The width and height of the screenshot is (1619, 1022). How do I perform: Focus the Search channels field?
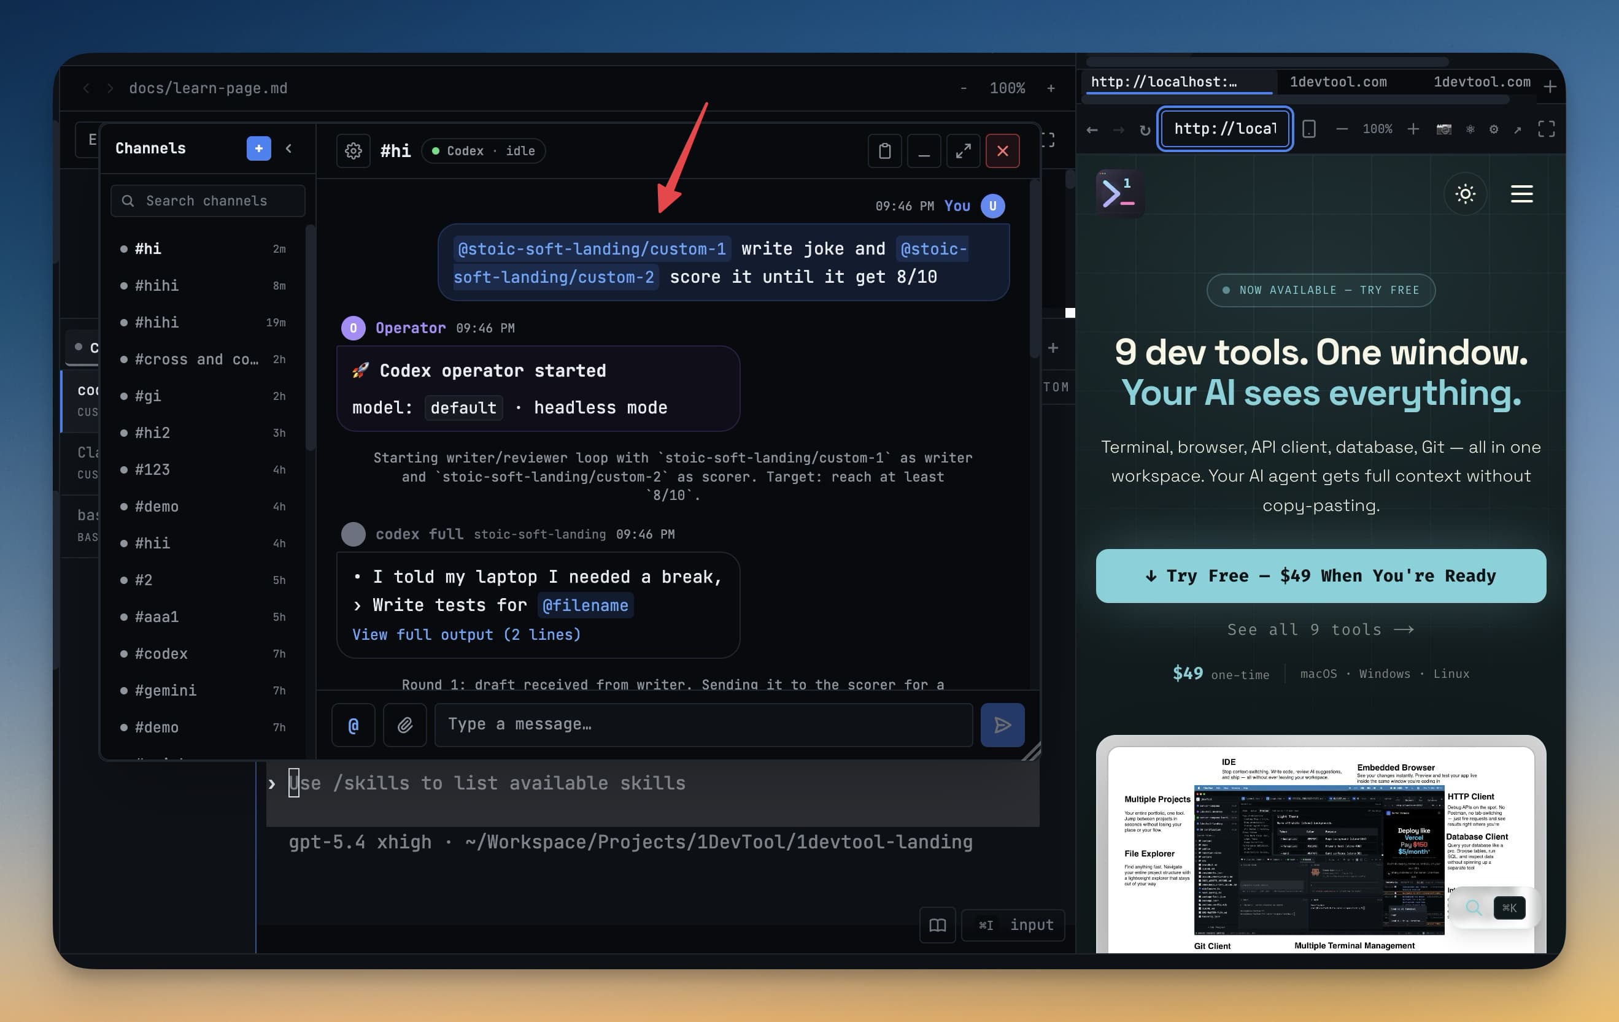pos(208,201)
